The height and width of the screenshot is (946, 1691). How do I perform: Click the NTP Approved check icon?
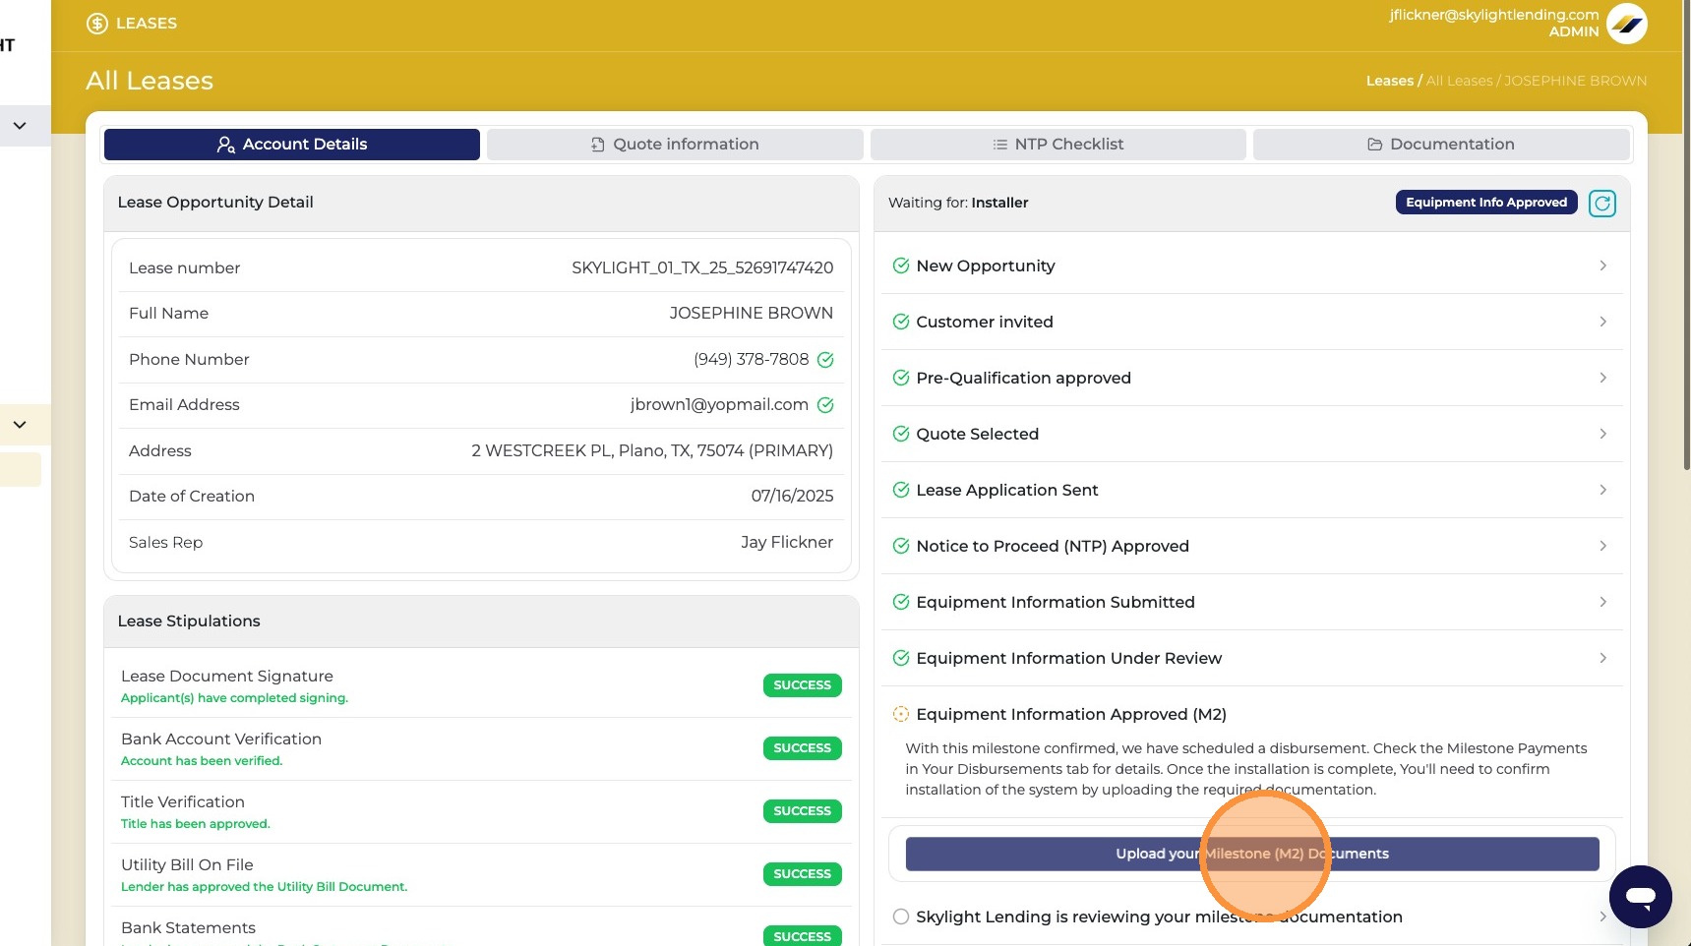coord(900,546)
